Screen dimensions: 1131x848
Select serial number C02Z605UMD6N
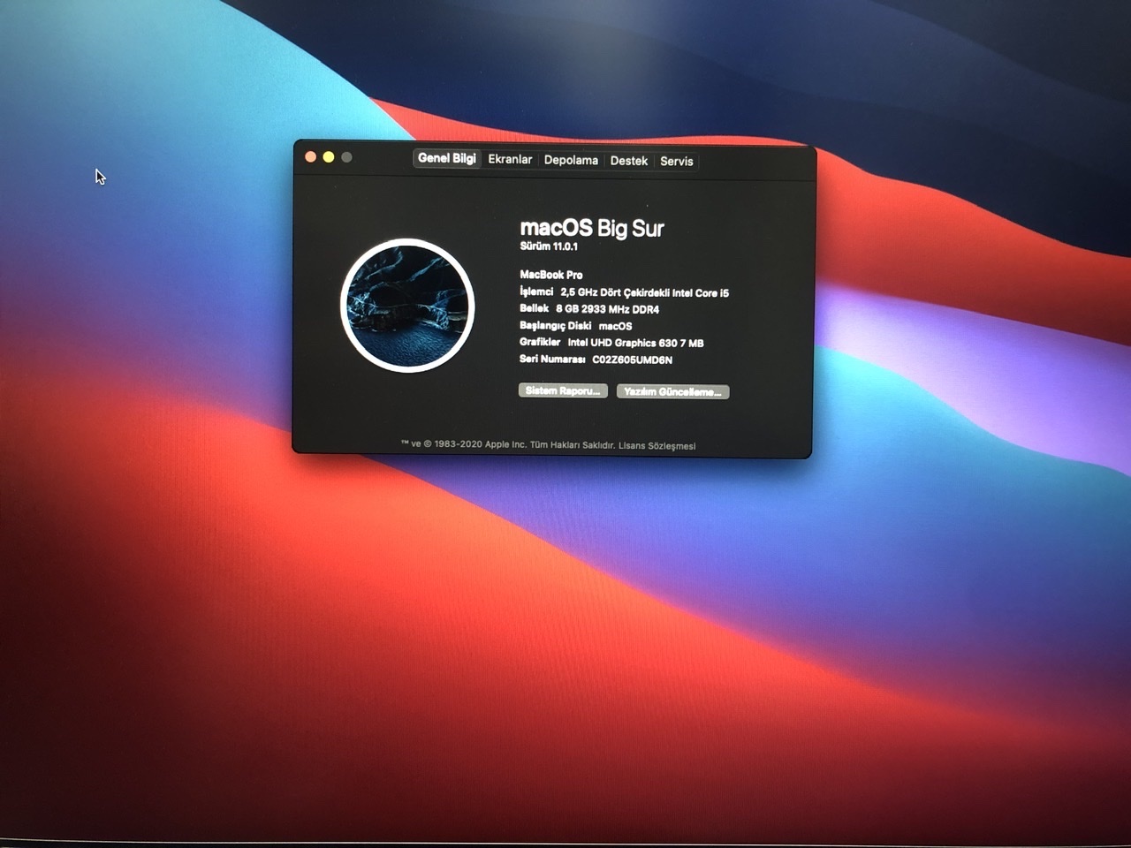(x=632, y=360)
